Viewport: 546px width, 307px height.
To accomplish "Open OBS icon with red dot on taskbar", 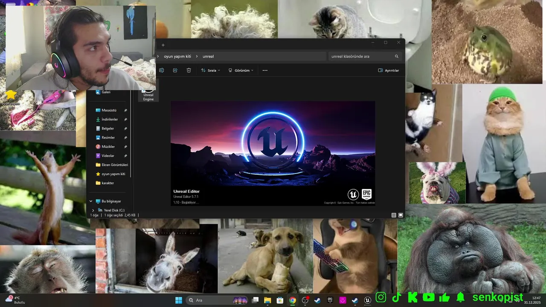I will [x=305, y=300].
